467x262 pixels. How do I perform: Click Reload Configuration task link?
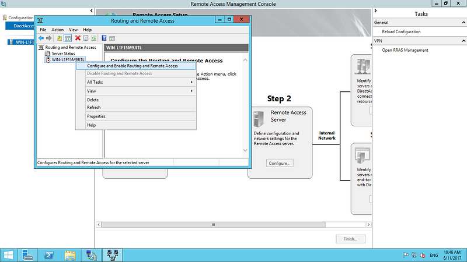401,32
